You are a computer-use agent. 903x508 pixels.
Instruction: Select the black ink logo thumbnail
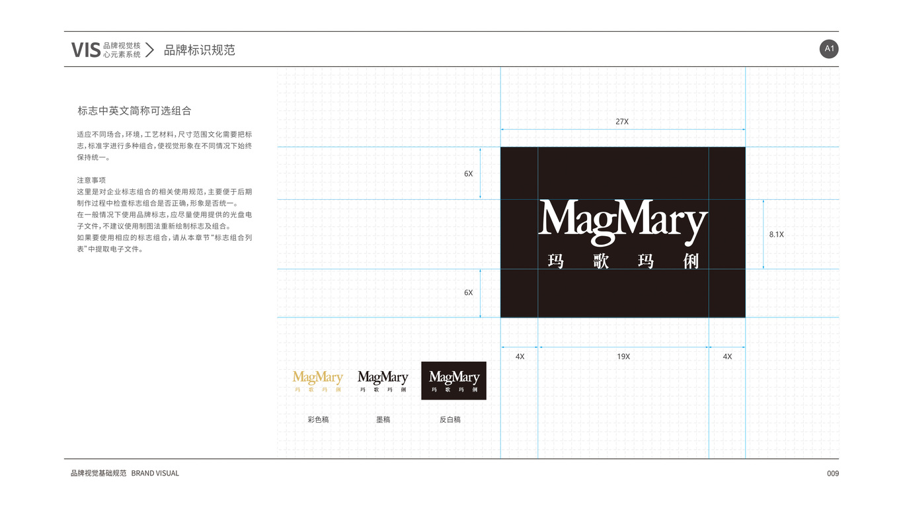point(383,381)
